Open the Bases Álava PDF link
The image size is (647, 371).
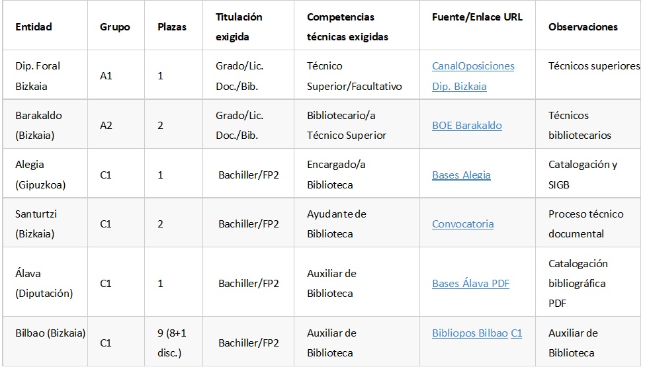[470, 284]
